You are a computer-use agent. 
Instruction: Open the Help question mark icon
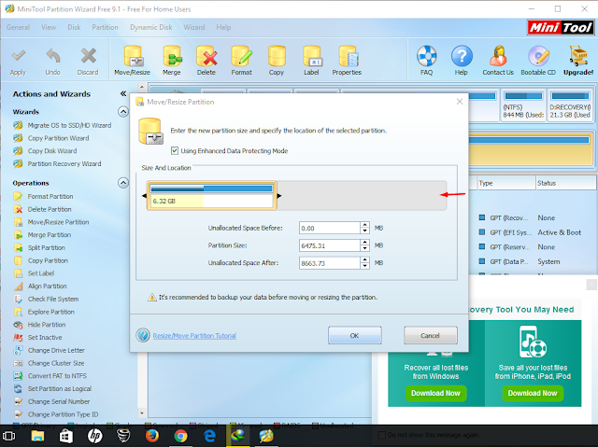tap(462, 56)
